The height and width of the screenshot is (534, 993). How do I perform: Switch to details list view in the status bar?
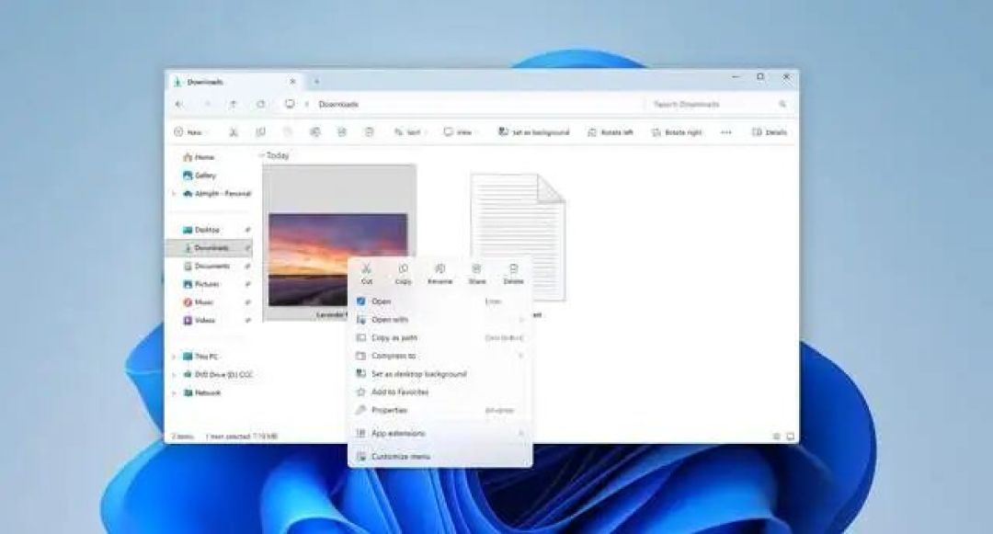(x=776, y=437)
